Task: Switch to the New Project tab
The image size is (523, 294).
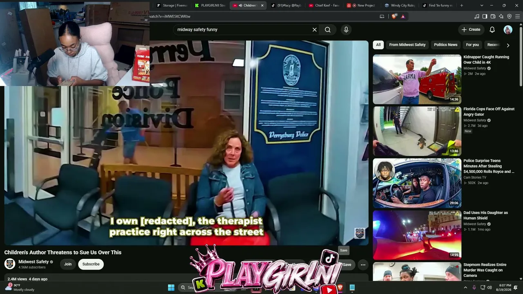Action: (362, 5)
